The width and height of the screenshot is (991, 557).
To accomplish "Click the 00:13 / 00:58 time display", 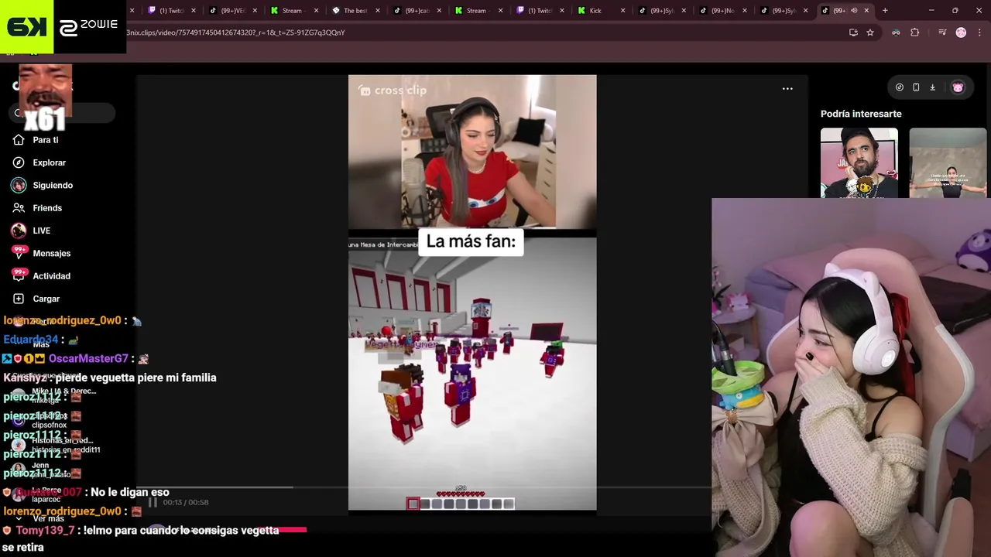I will (x=186, y=502).
